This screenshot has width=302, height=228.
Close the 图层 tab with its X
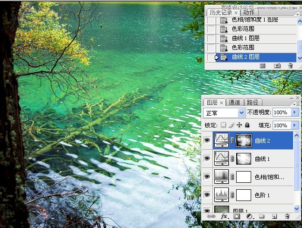[222, 103]
